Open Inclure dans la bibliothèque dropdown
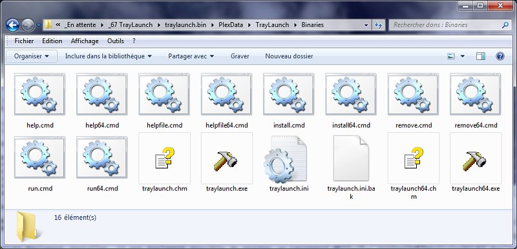Screen dimensions: 517x249 pos(109,56)
